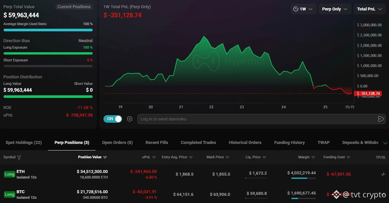Click the red -351,128.74 chart price marker

pos(368,94)
